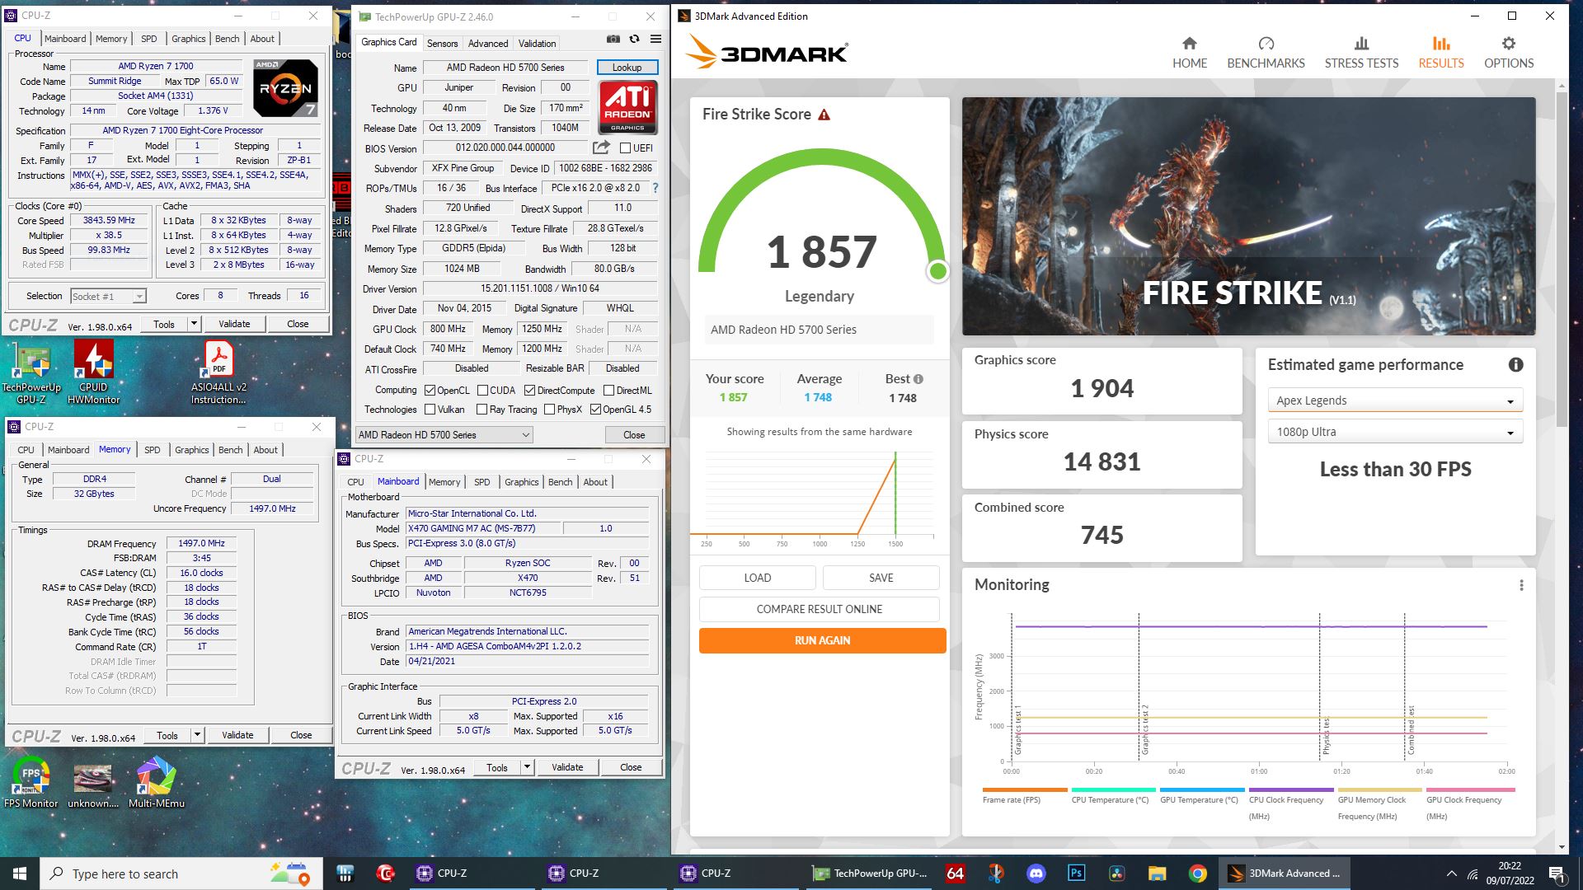The width and height of the screenshot is (1583, 890).
Task: Click the Photoshop taskbar icon
Action: pyautogui.click(x=1076, y=873)
